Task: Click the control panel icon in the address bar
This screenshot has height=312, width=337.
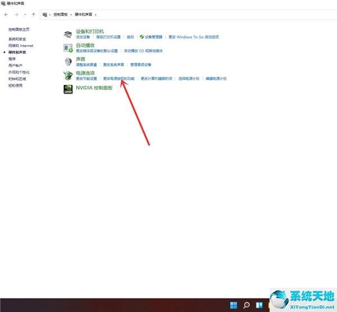Action: click(45, 15)
